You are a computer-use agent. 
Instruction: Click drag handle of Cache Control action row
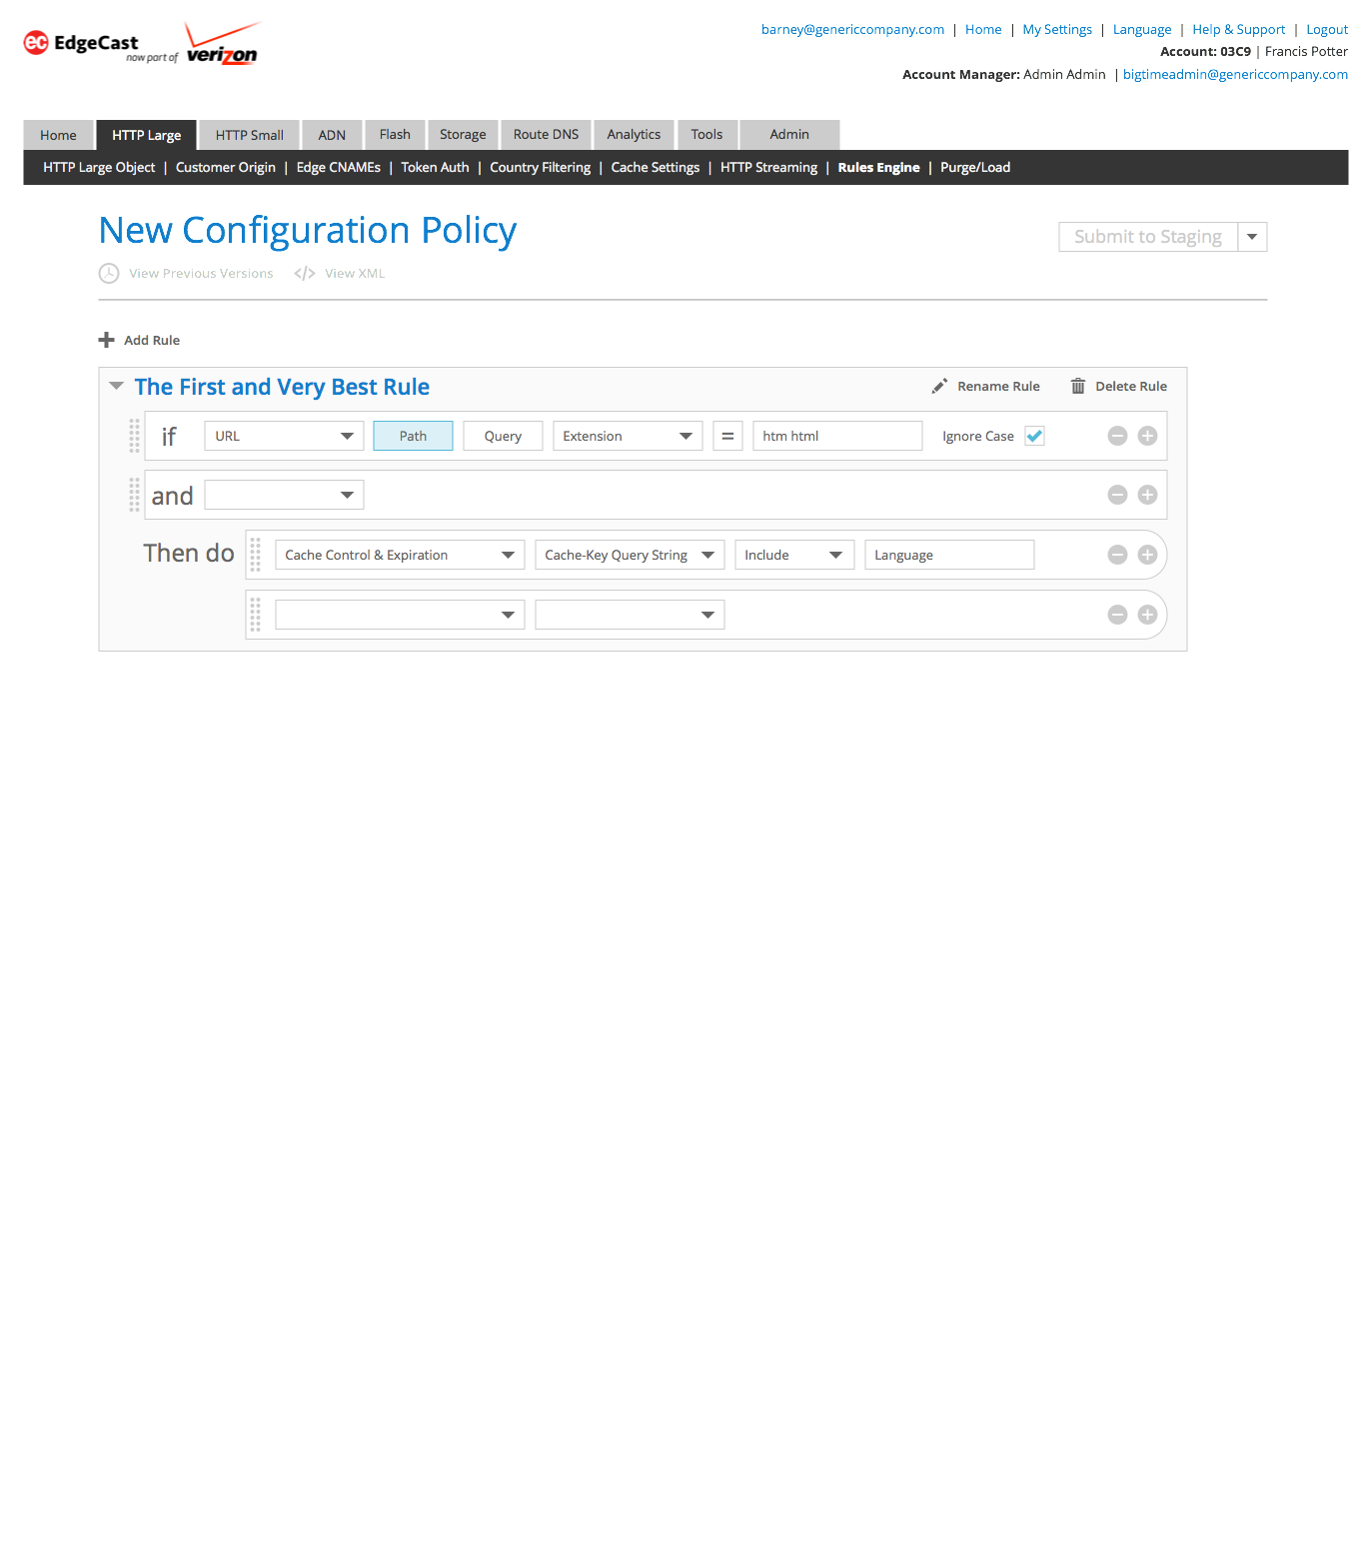pos(255,555)
